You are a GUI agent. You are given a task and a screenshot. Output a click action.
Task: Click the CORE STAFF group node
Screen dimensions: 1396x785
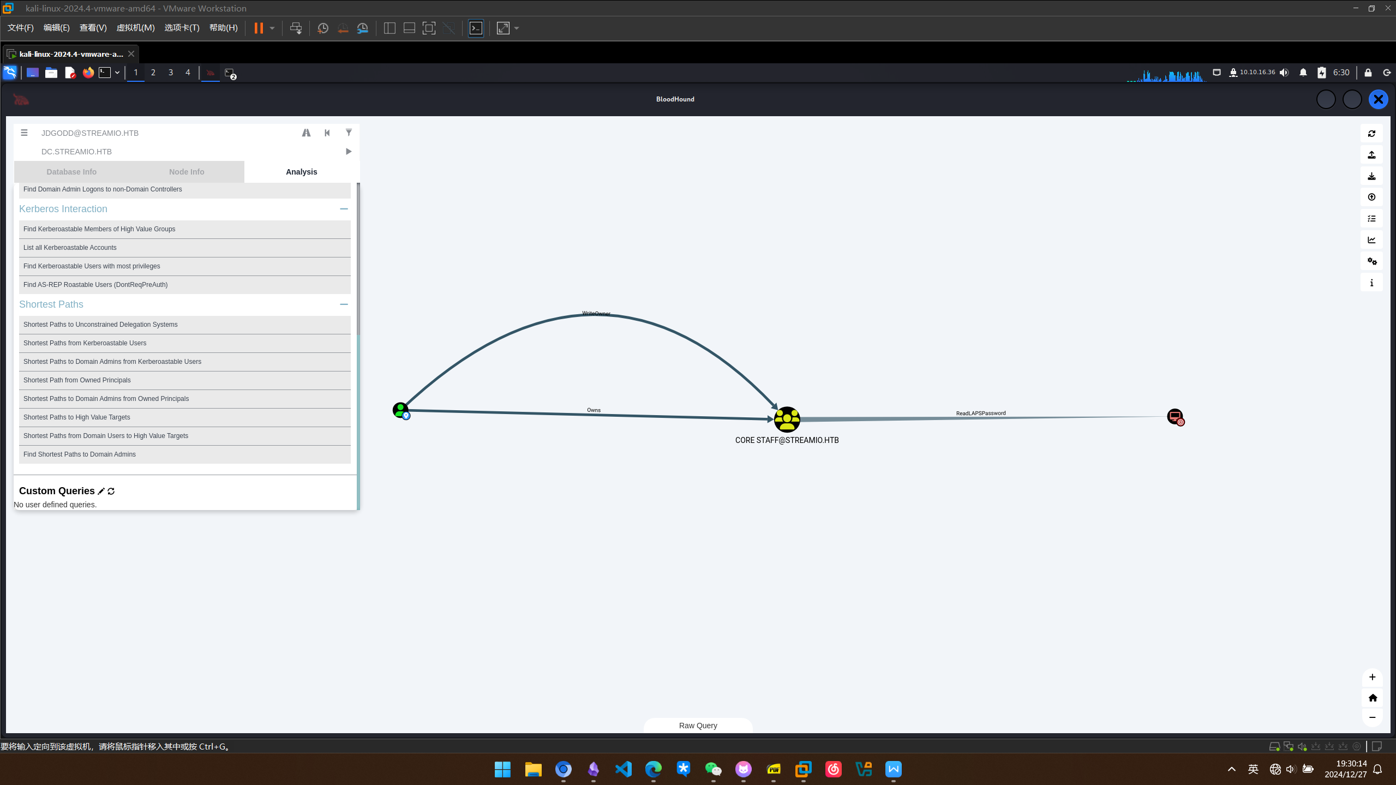787,419
